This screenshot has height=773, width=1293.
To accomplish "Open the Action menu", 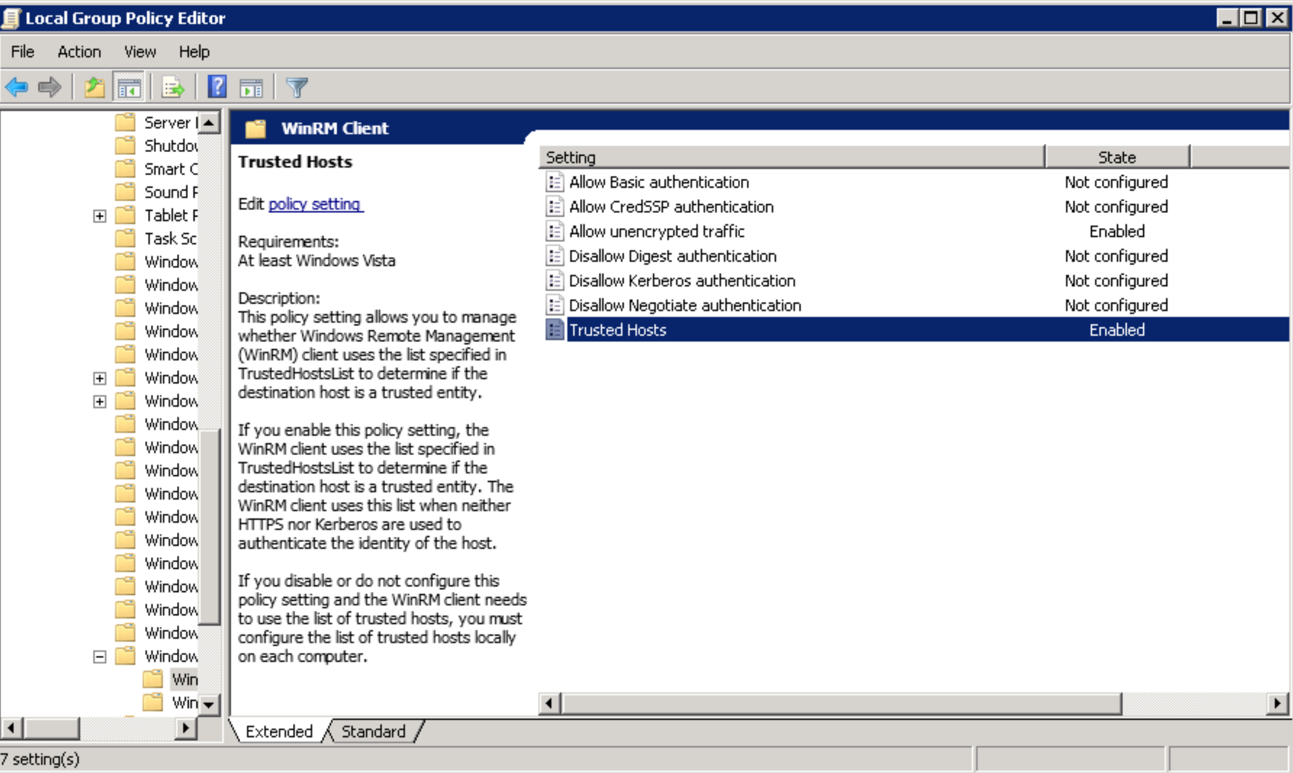I will pyautogui.click(x=79, y=52).
